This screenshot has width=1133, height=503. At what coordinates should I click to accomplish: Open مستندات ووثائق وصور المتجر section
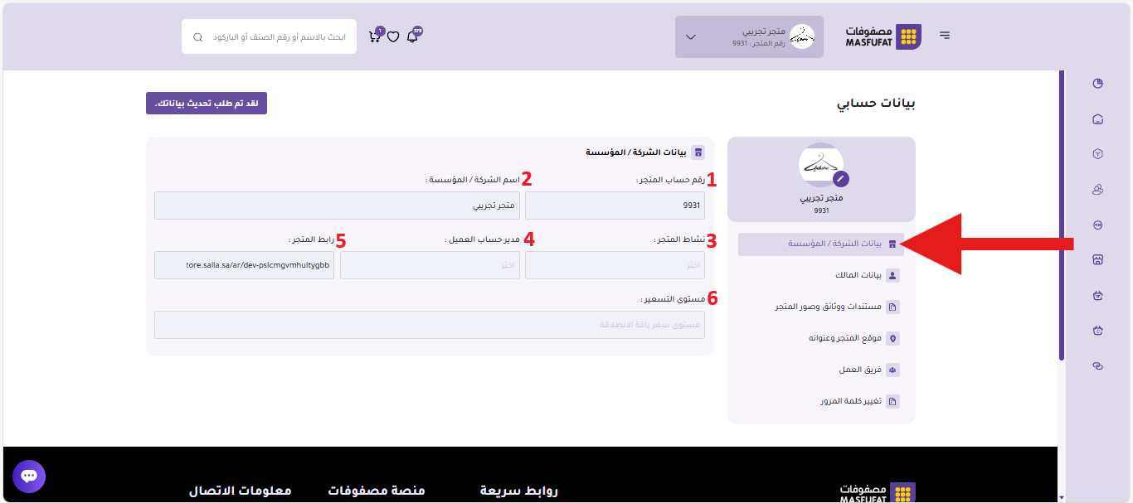click(829, 307)
